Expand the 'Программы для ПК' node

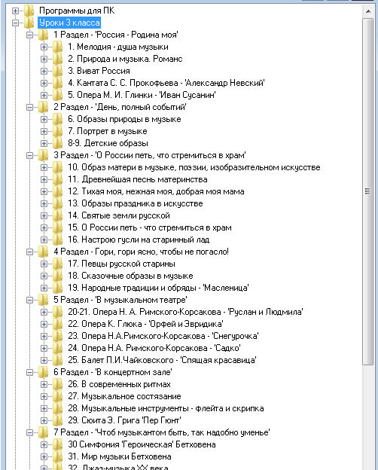point(15,11)
